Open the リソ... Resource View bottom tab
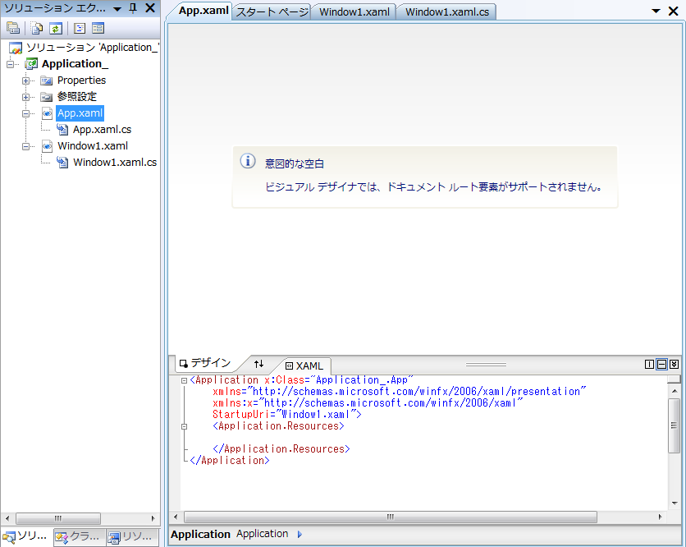Viewport: 686px width, 547px height. click(x=133, y=536)
